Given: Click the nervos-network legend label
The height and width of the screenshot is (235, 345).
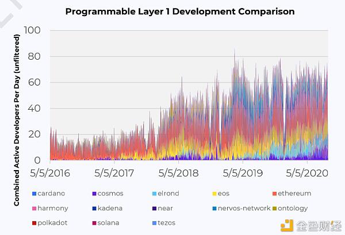Looking at the screenshot, I should tap(244, 208).
